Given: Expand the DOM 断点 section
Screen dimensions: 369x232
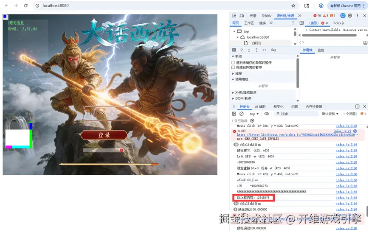Looking at the screenshot, I should (233, 98).
